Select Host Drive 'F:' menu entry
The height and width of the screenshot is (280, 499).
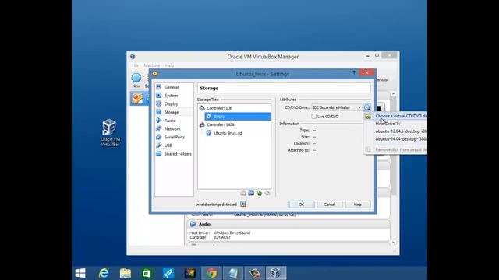pos(395,124)
